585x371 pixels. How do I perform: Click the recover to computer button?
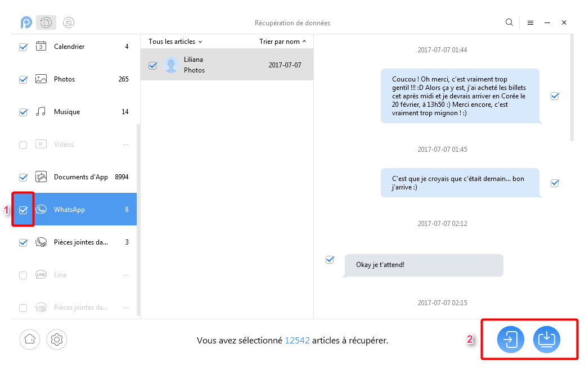[x=546, y=340]
